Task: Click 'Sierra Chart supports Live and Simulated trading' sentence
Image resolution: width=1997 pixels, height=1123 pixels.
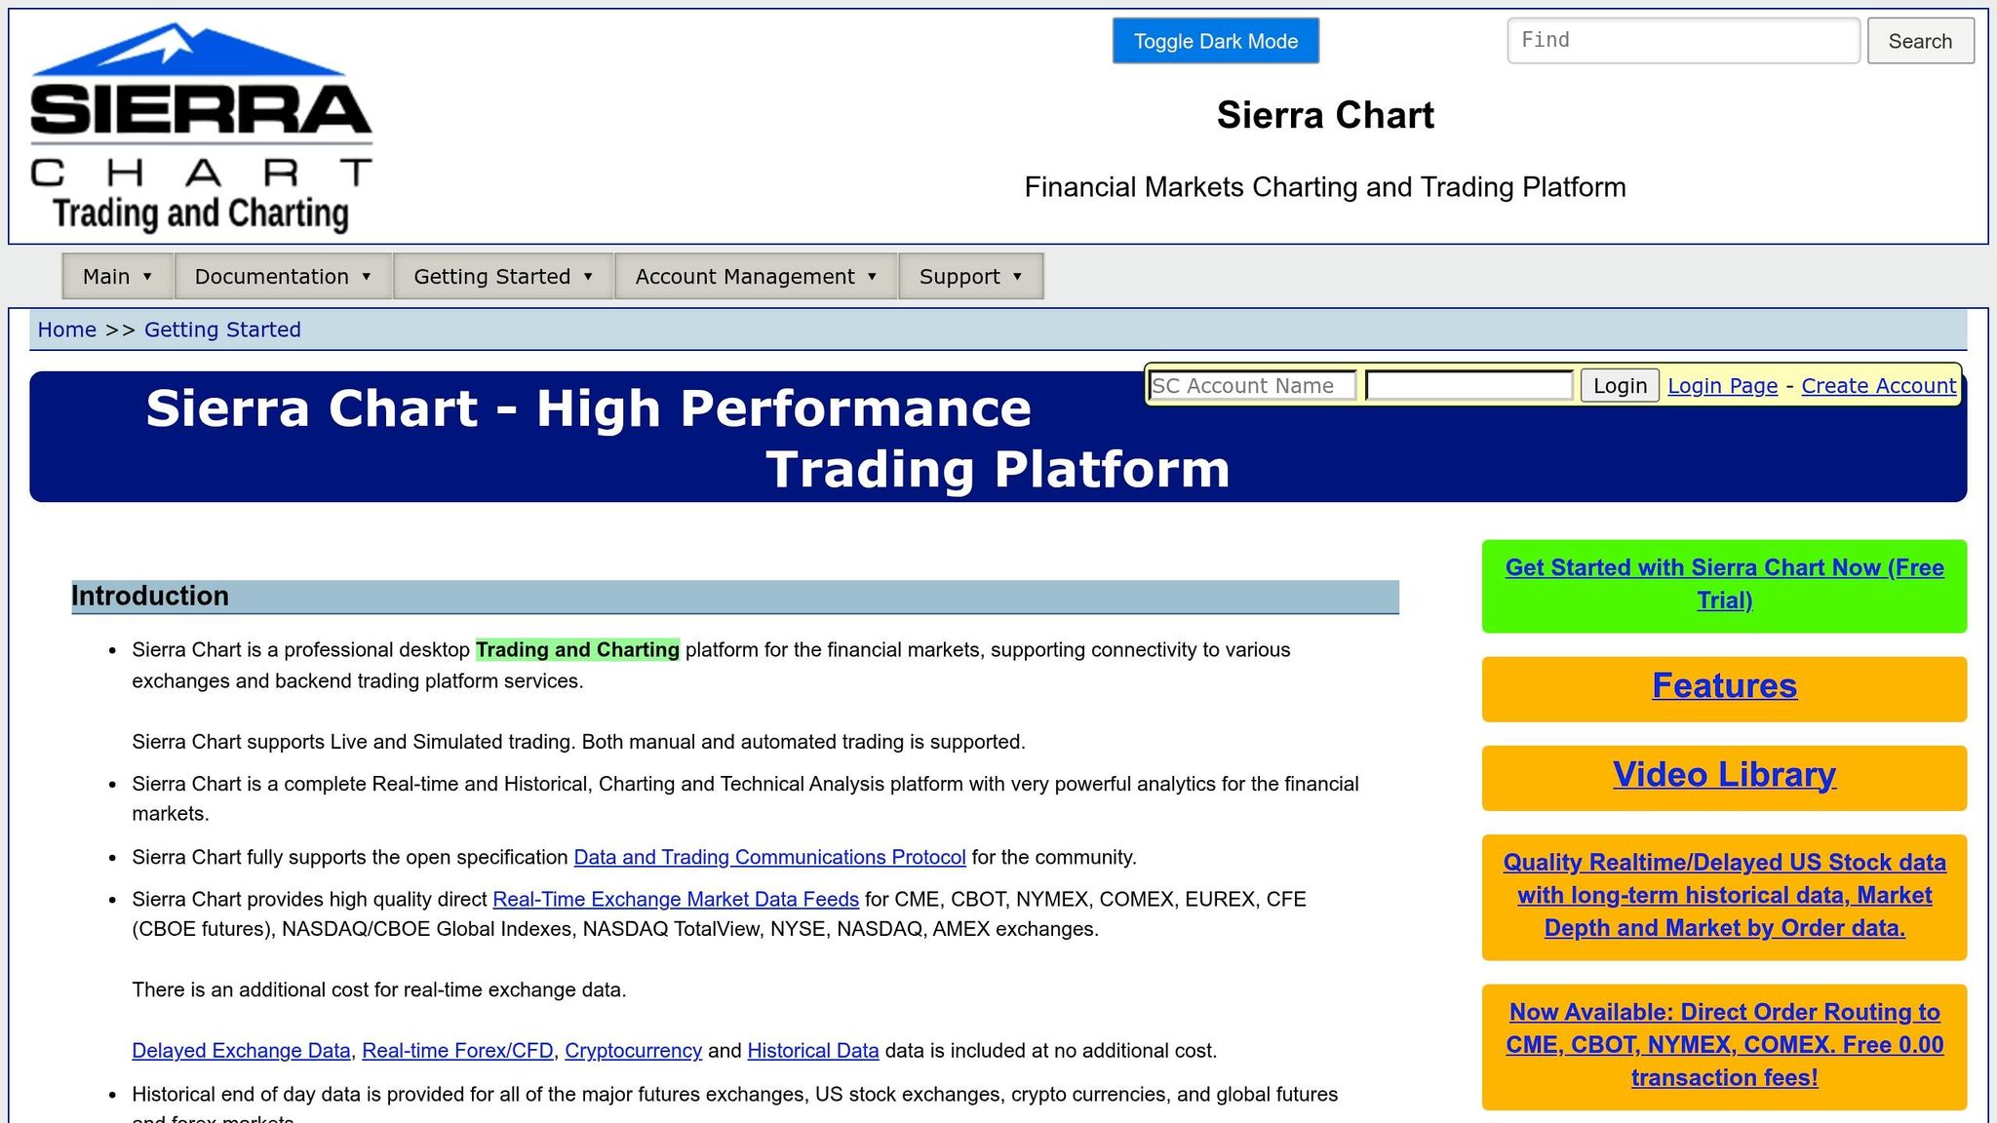Action: click(x=578, y=742)
